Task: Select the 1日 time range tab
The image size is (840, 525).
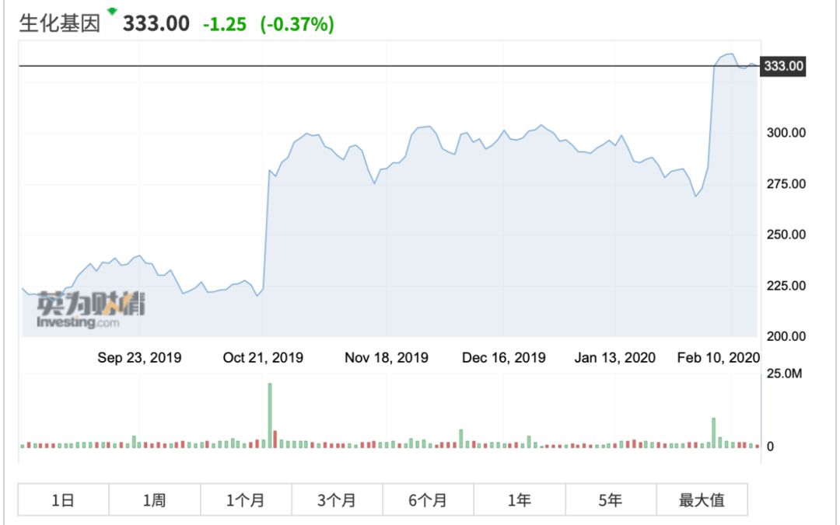Action: point(63,500)
